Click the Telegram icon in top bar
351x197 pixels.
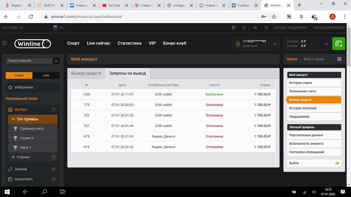click(x=266, y=28)
